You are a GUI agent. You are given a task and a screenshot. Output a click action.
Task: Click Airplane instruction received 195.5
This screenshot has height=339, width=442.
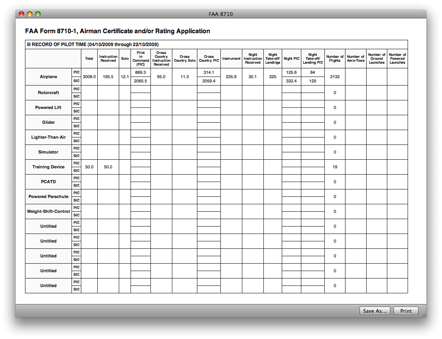point(108,77)
